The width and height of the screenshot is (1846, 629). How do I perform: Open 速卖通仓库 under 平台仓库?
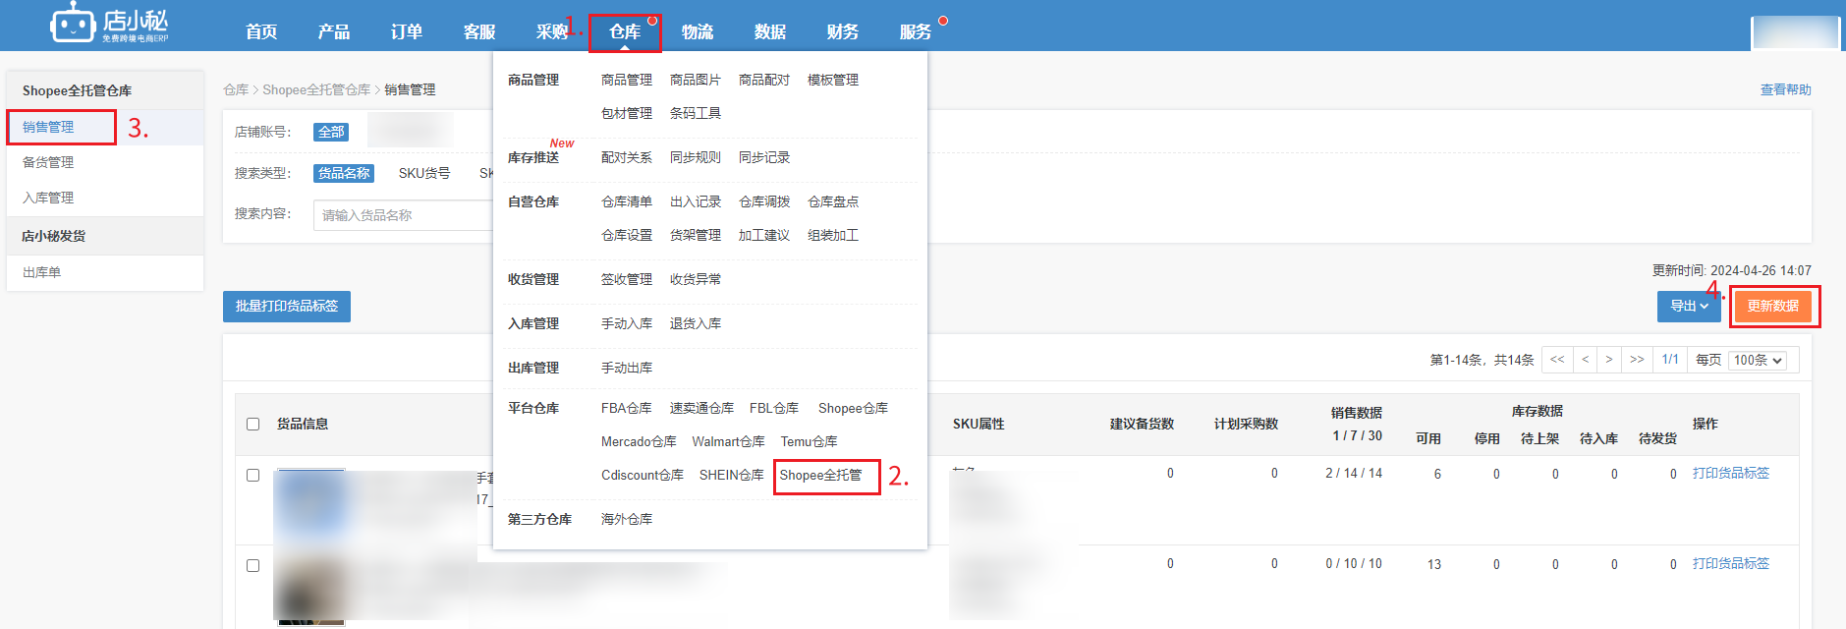pos(701,408)
